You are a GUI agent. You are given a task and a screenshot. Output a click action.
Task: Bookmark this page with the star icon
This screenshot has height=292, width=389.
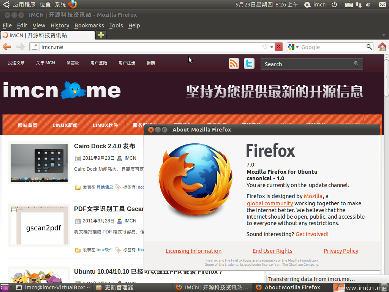pos(265,47)
